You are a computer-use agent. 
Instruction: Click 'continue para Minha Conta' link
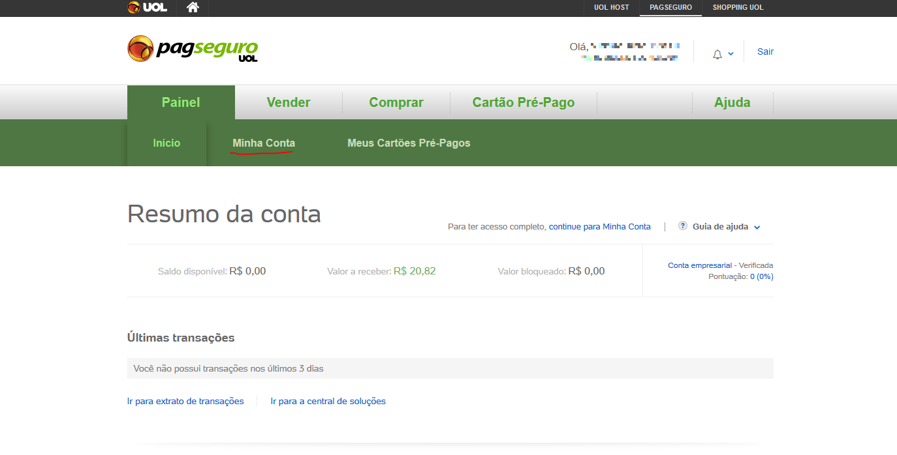tap(600, 227)
